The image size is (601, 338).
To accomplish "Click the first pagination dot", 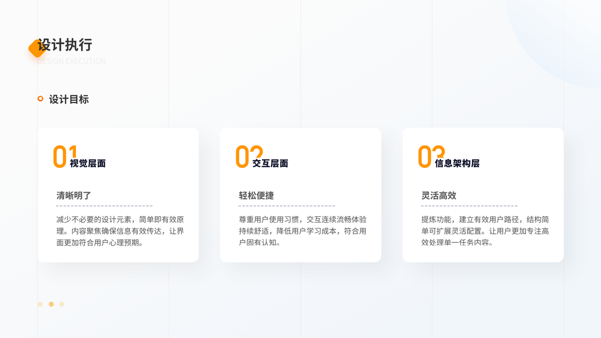I will point(40,304).
